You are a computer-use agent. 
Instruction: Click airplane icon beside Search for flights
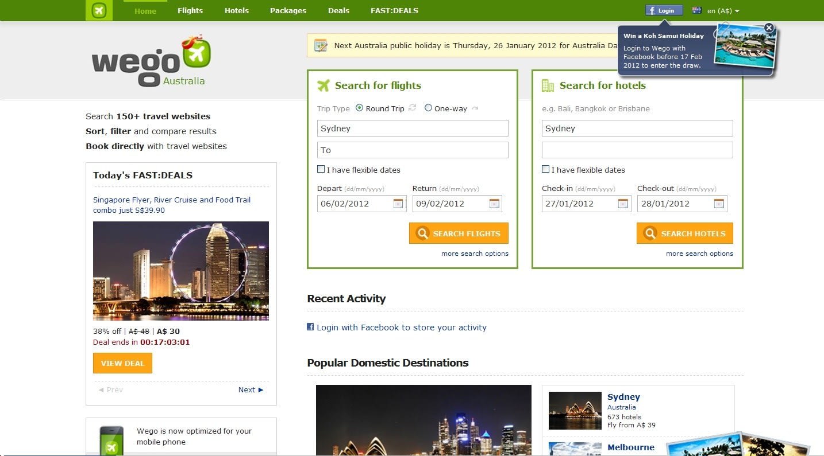[x=324, y=85]
